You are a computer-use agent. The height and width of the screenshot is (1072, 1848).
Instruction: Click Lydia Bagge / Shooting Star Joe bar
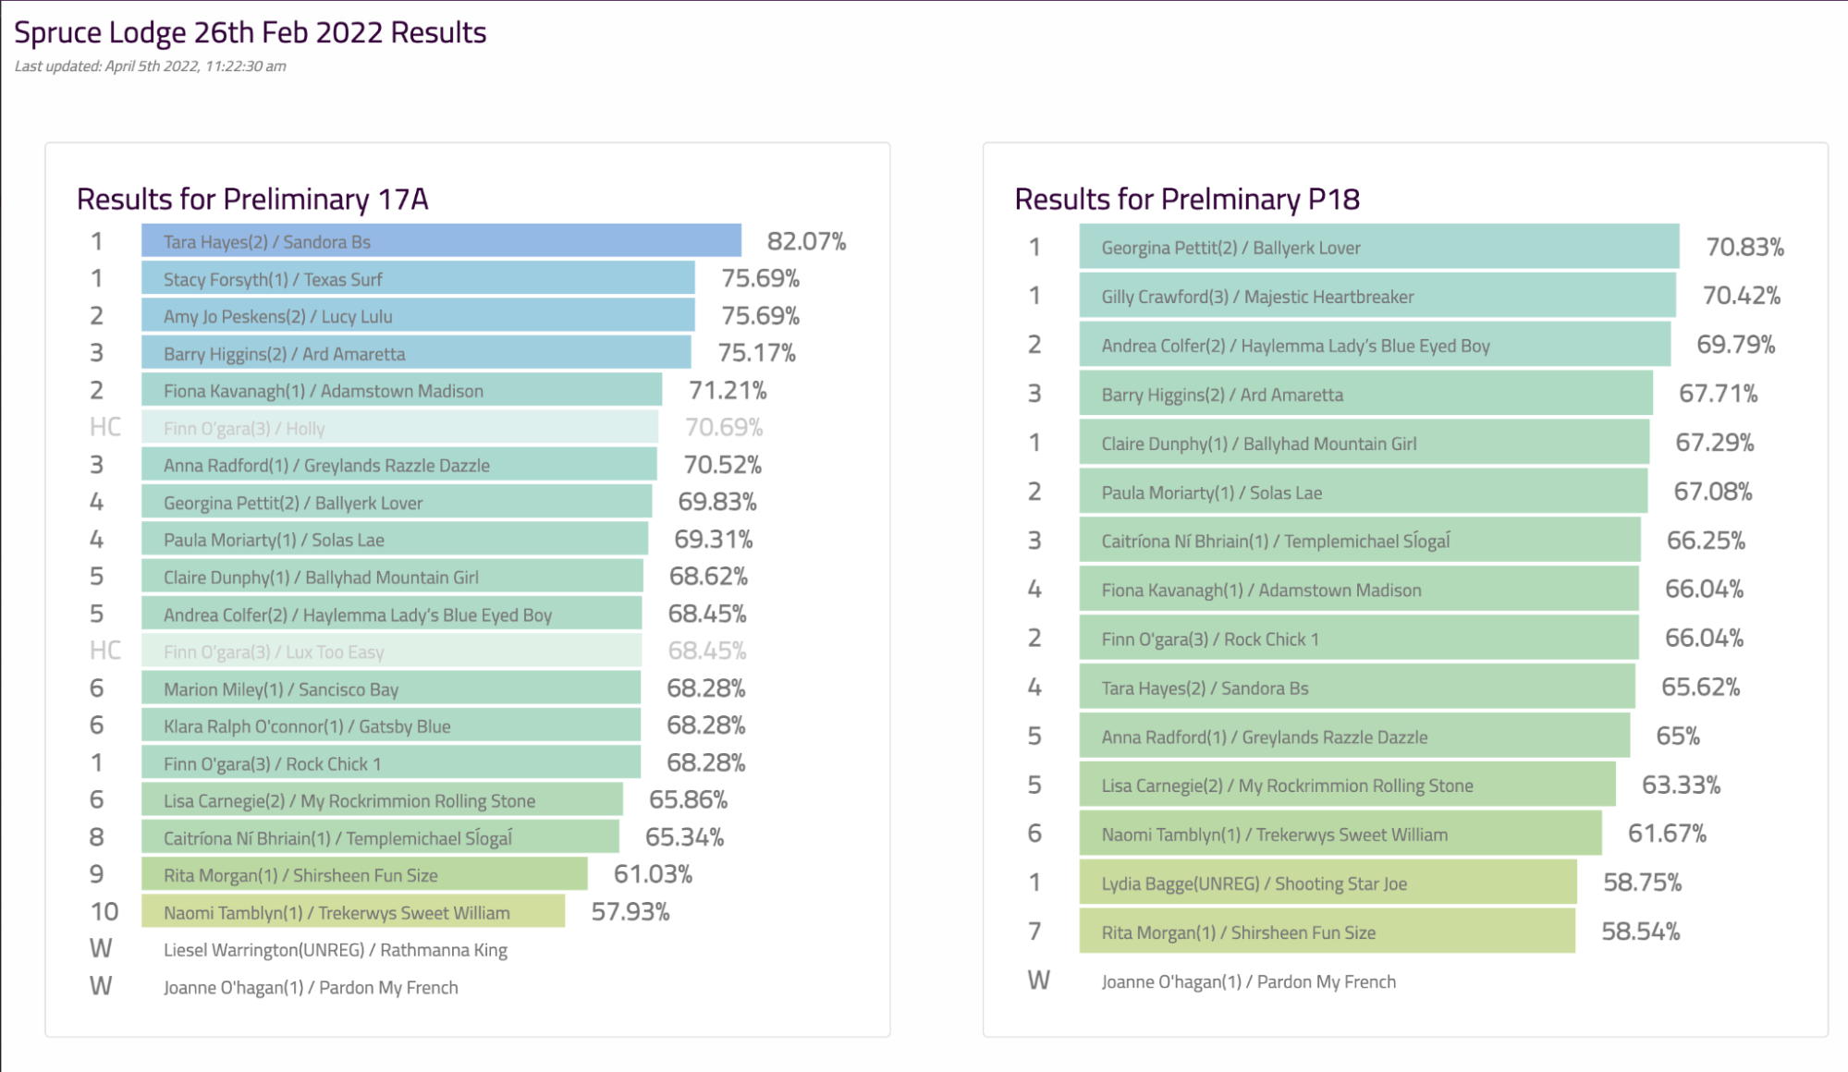coord(1328,883)
